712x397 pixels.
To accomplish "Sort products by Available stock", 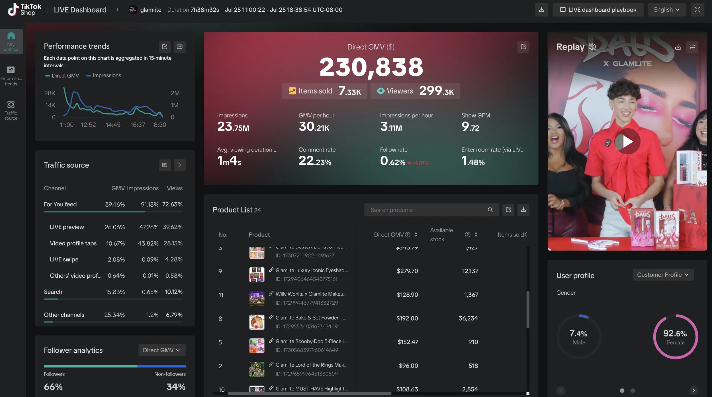I will [476, 235].
